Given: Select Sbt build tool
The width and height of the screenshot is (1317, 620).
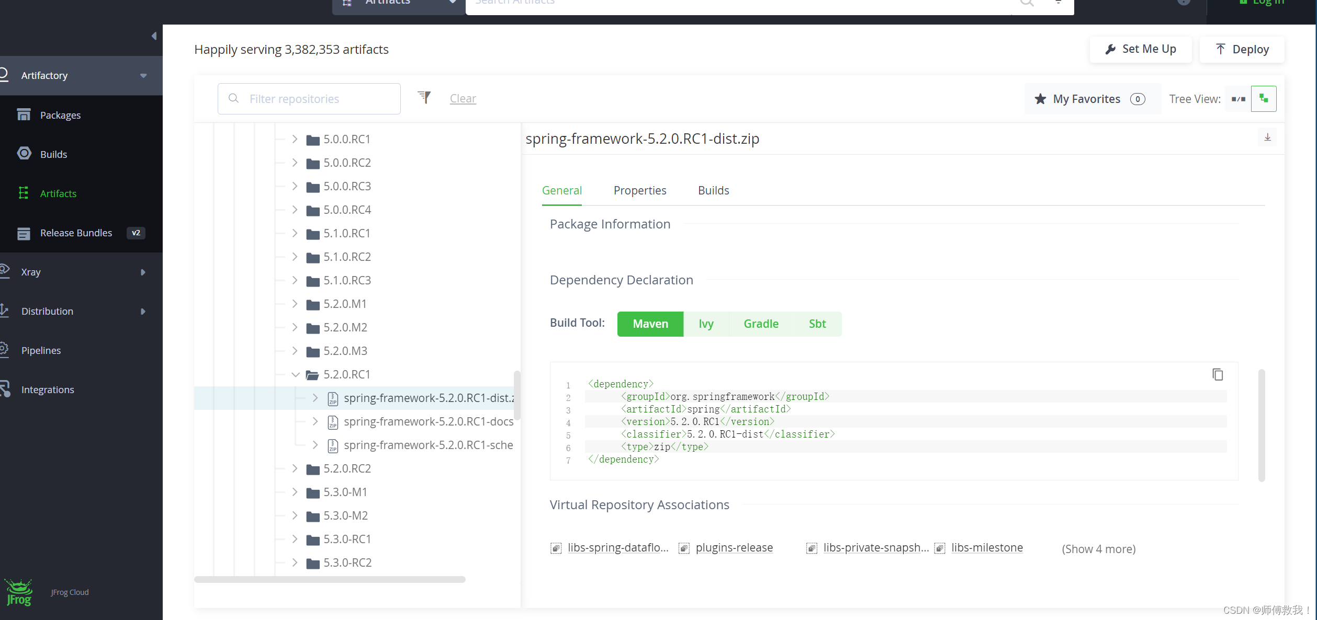Looking at the screenshot, I should click(x=817, y=324).
